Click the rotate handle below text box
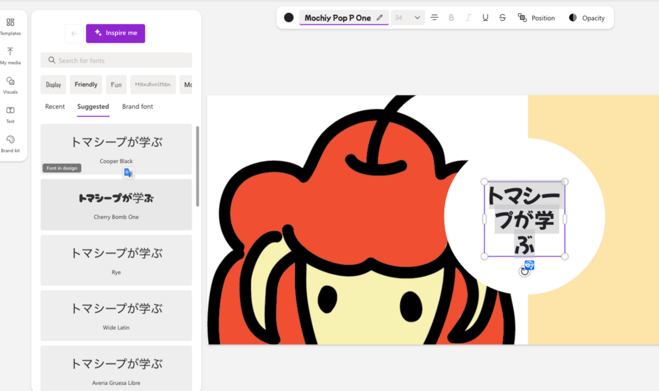Image resolution: width=659 pixels, height=391 pixels. click(524, 272)
